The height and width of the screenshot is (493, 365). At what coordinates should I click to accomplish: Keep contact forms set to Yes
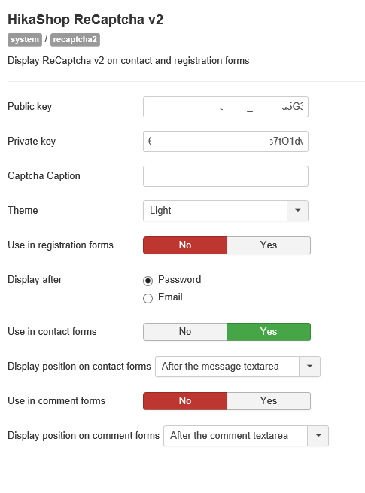269,332
